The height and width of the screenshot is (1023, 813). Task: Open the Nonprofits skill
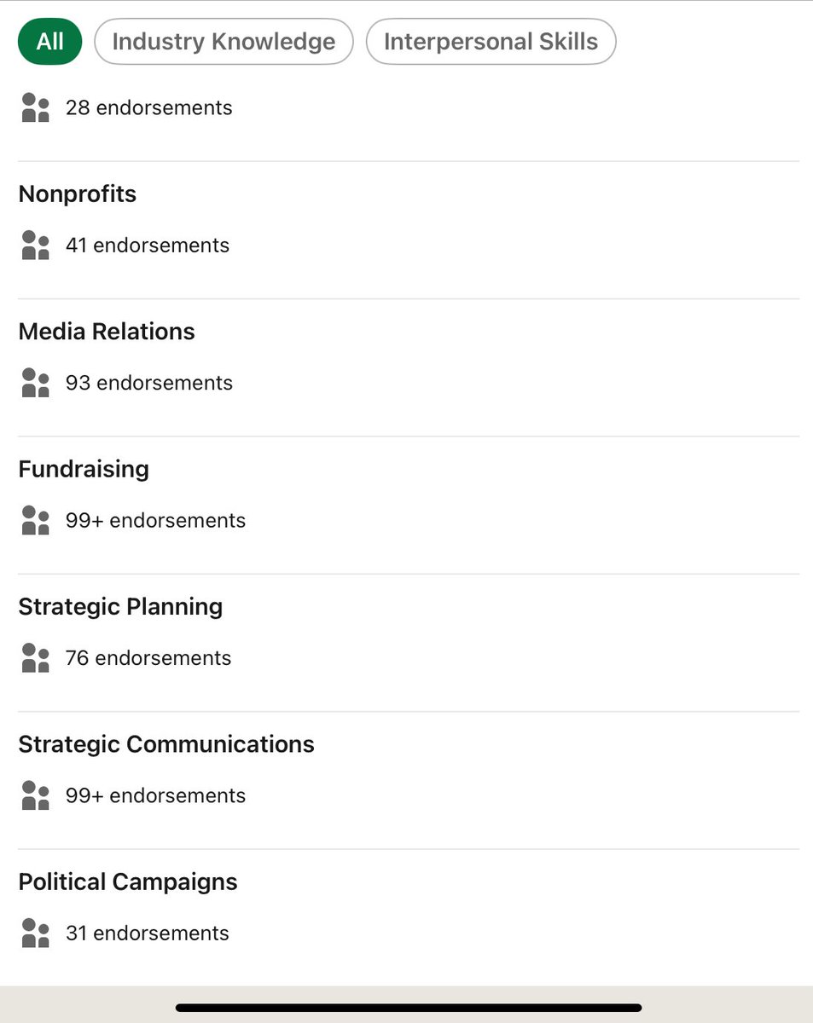78,194
